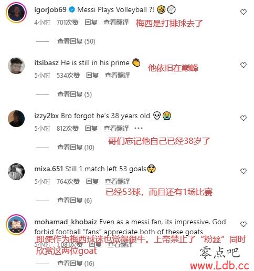Image resolution: width=254 pixels, height=271 pixels.
Task: Open the igorjob69 username link
Action: (x=50, y=9)
